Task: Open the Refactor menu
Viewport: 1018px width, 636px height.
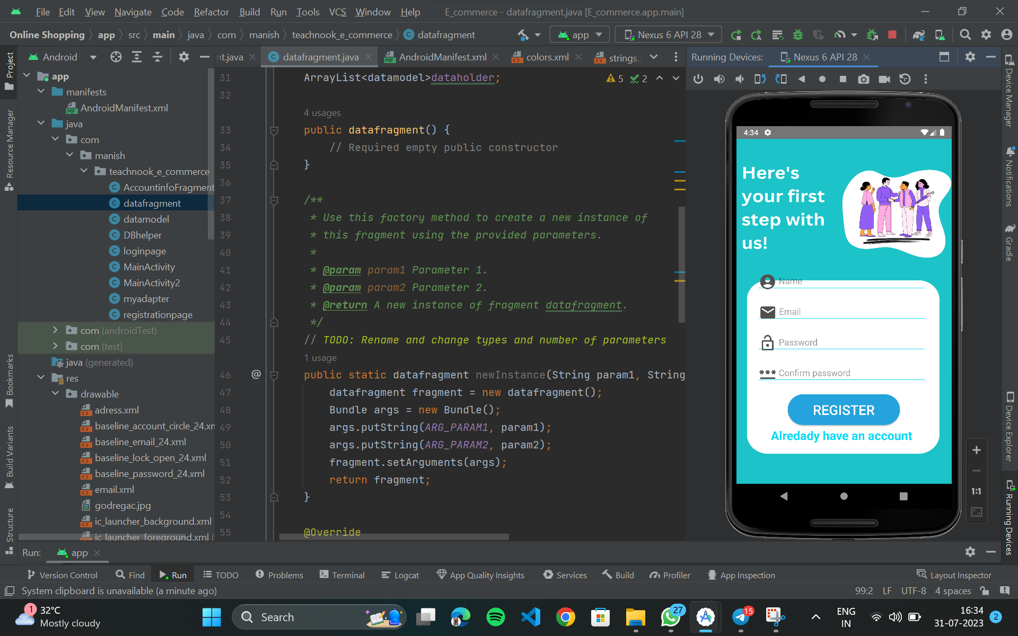Action: [x=211, y=12]
